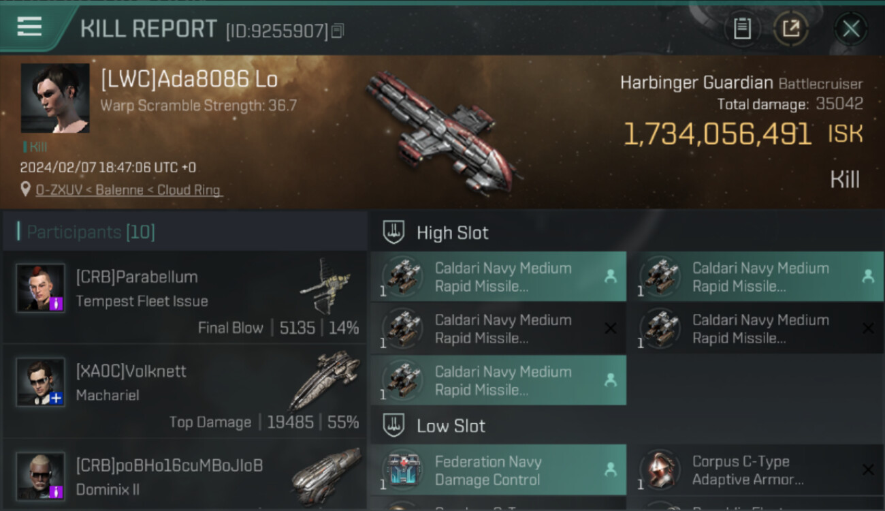Open the O-ZXUV Balenne Cloud Ring location link
The image size is (885, 511).
point(129,190)
